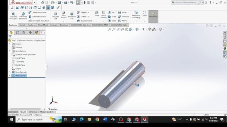Expand the Helix/Spiral1 feature node
This screenshot has height=127, width=227.
pyautogui.click(x=10, y=75)
